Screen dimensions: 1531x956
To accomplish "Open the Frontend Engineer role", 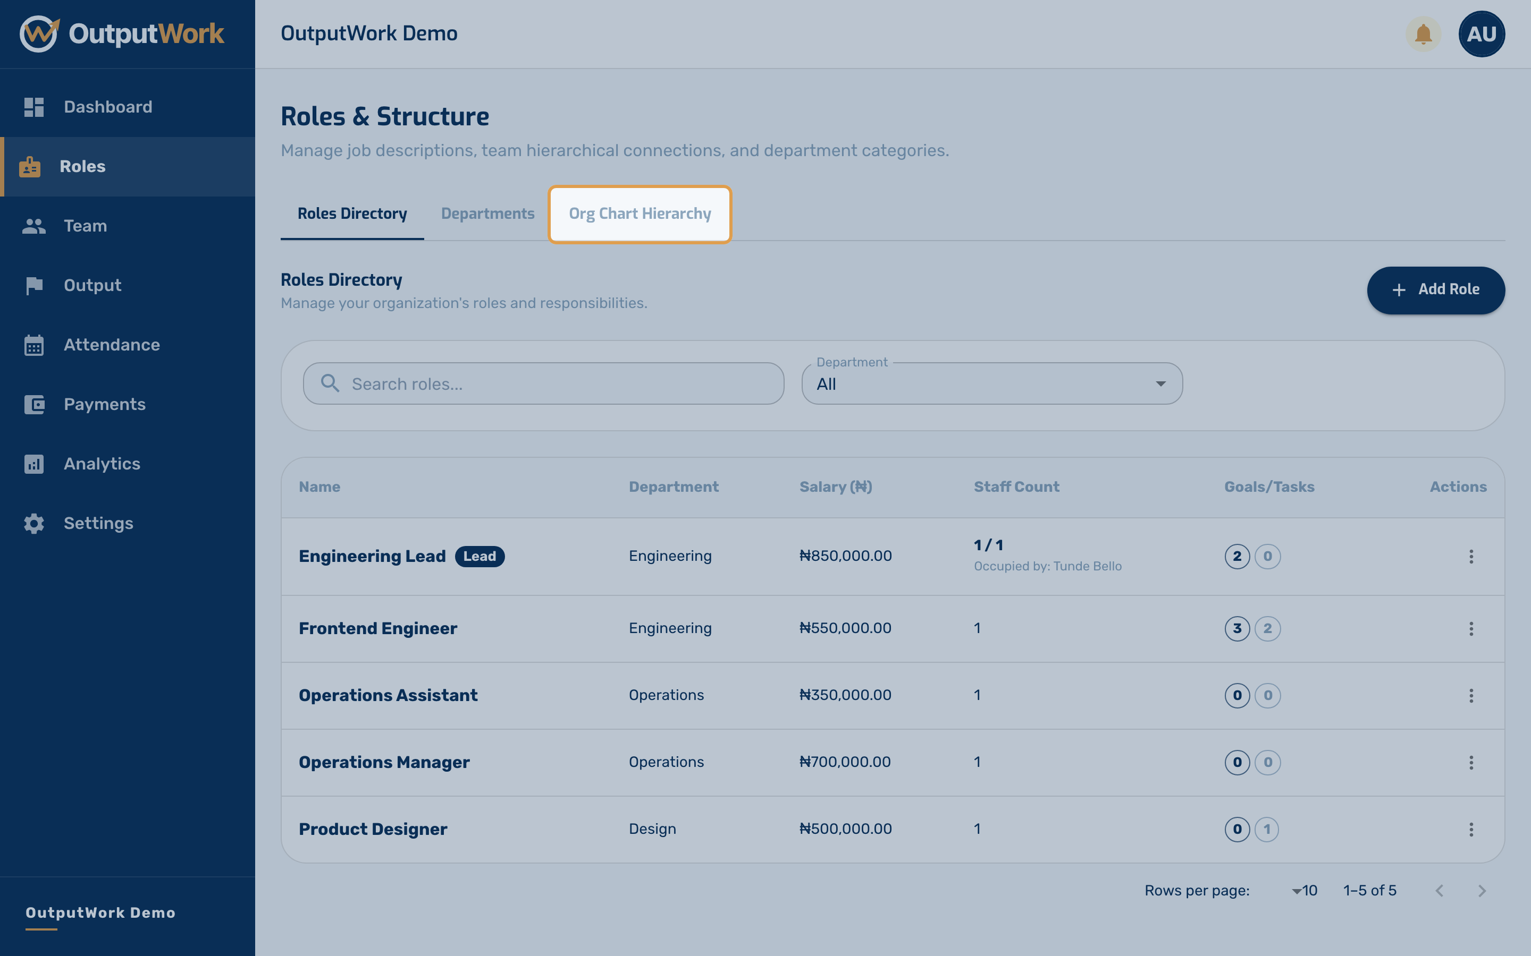I will (x=377, y=628).
